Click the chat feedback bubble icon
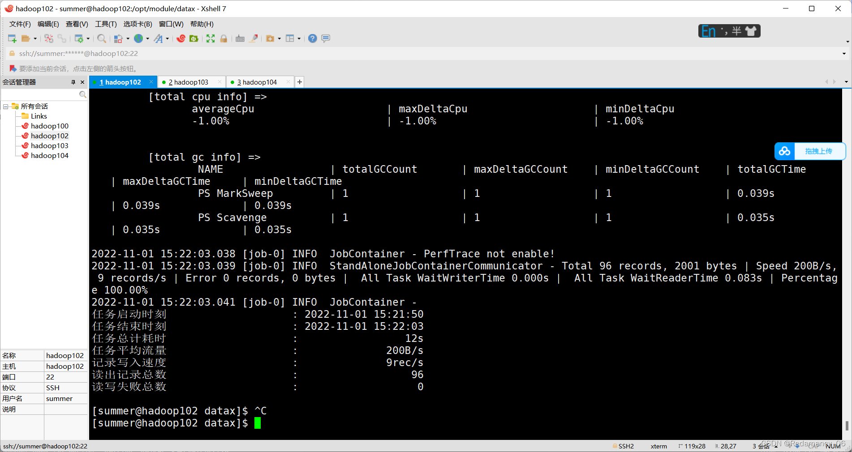The height and width of the screenshot is (452, 852). coord(326,38)
